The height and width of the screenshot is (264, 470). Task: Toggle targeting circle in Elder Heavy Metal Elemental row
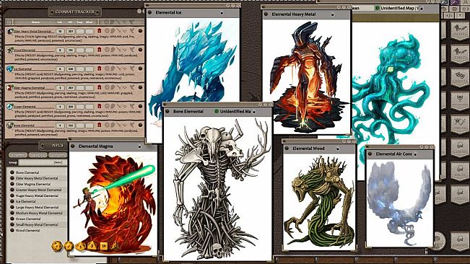click(108, 30)
